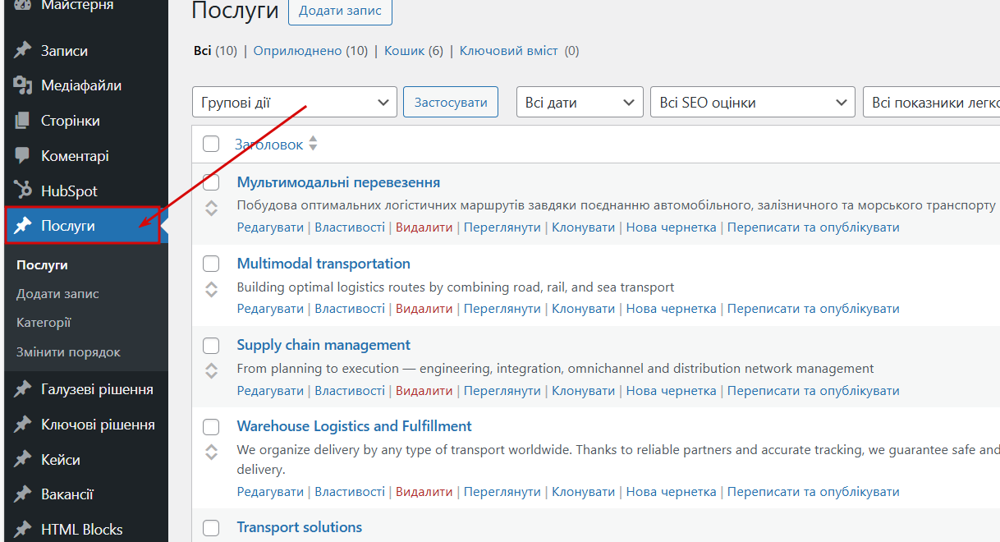Open the Категорії submenu item

(44, 323)
